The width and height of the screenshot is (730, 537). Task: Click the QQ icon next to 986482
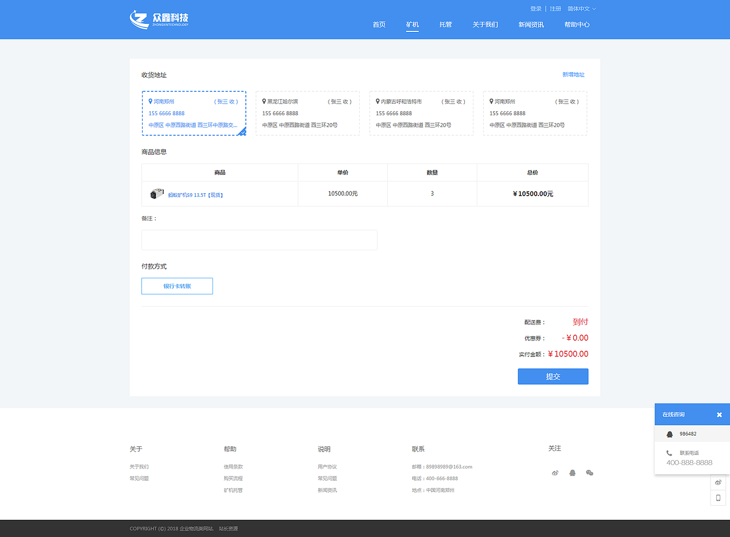[670, 434]
